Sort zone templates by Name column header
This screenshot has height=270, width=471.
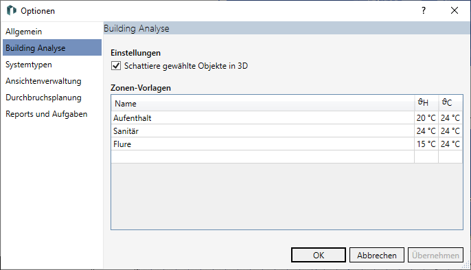pos(263,103)
